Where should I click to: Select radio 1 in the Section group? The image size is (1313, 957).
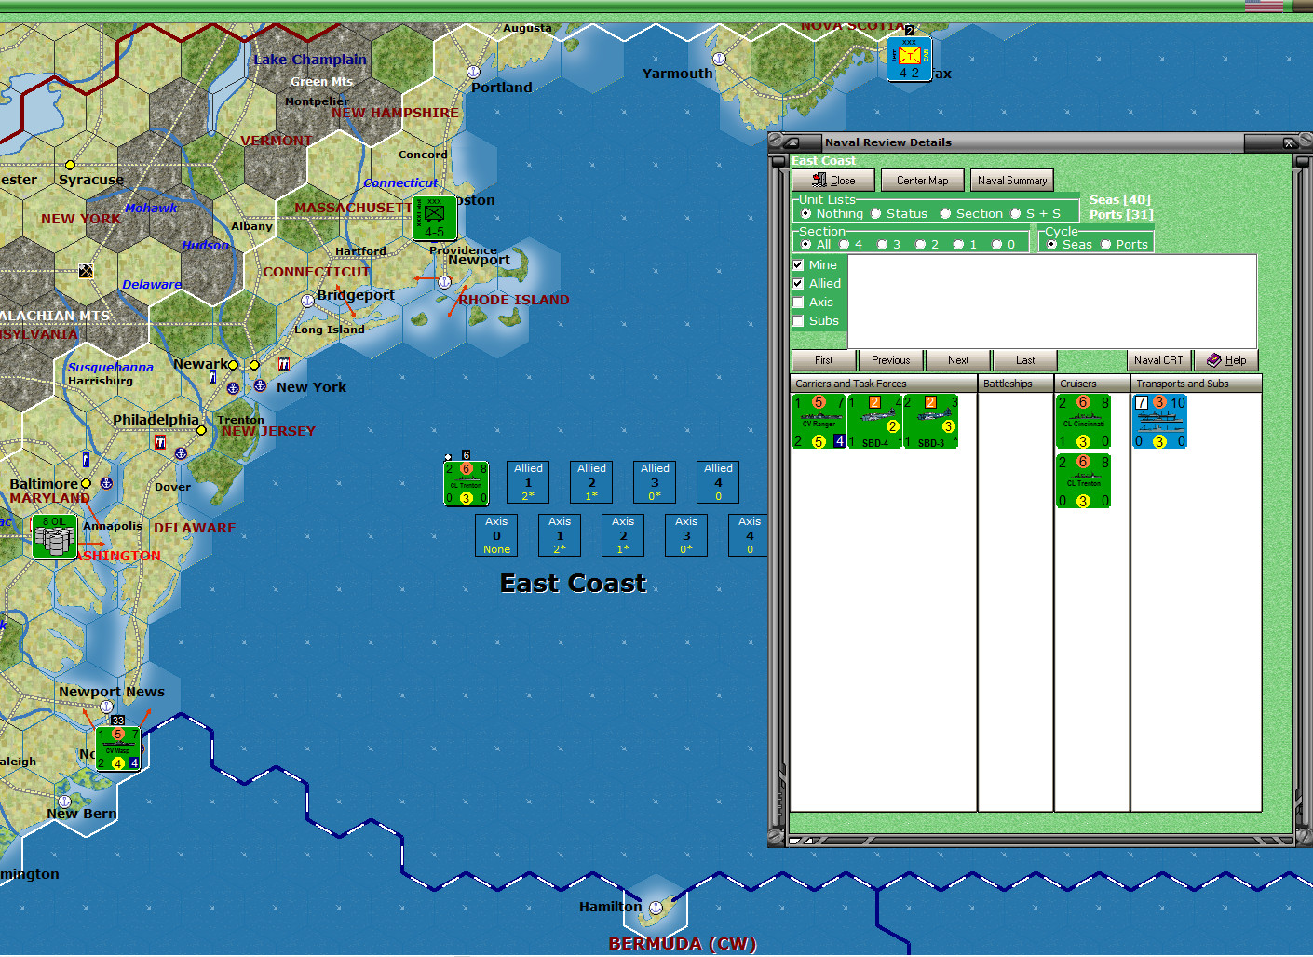959,245
